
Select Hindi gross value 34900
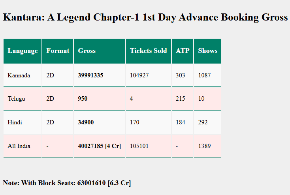(x=86, y=122)
